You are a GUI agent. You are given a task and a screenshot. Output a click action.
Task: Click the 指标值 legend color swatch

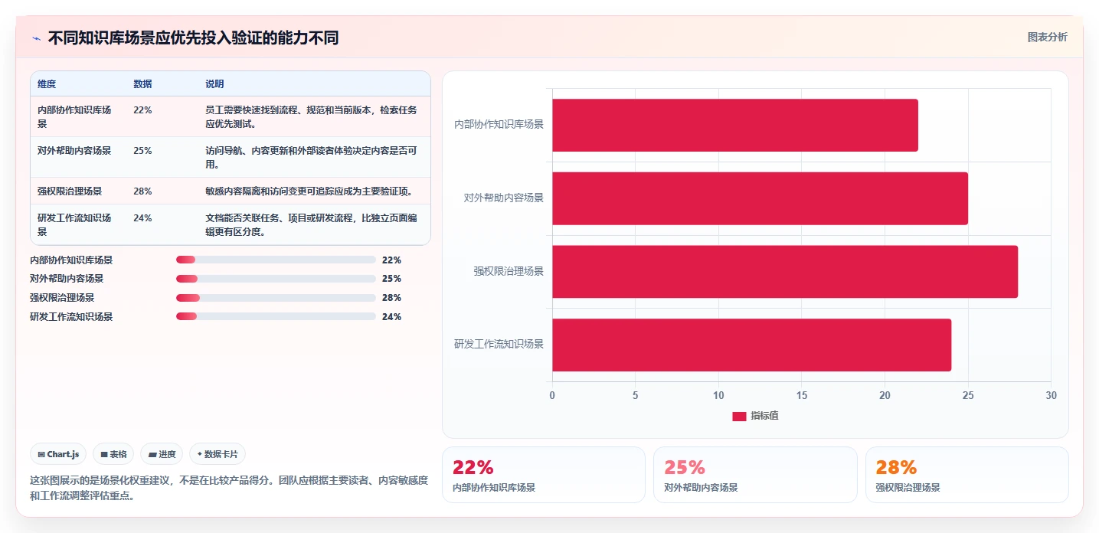pyautogui.click(x=739, y=416)
